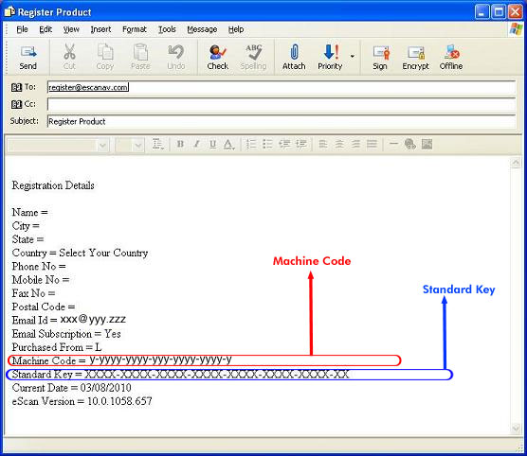
Task: Click the 'Email Id =' line
Action: (x=69, y=320)
